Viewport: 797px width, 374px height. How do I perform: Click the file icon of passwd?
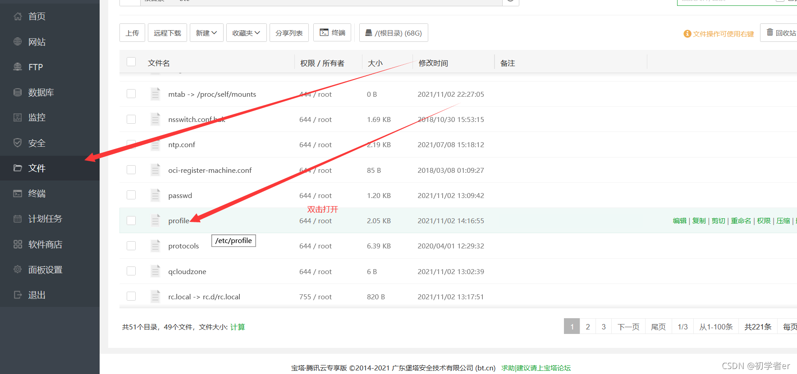[156, 195]
